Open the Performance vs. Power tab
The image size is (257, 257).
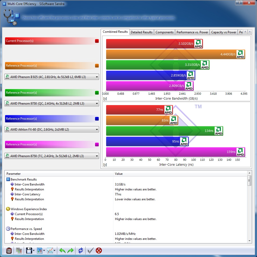[192, 32]
